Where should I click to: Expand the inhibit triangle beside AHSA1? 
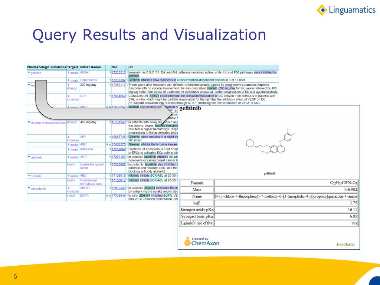tap(69, 72)
